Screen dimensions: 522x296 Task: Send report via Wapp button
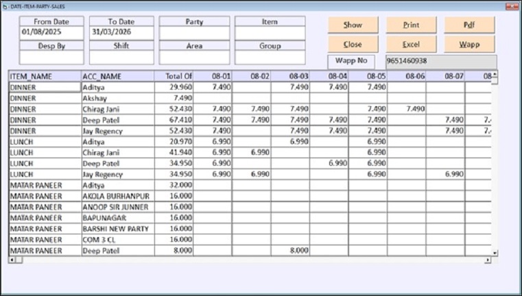tap(469, 45)
